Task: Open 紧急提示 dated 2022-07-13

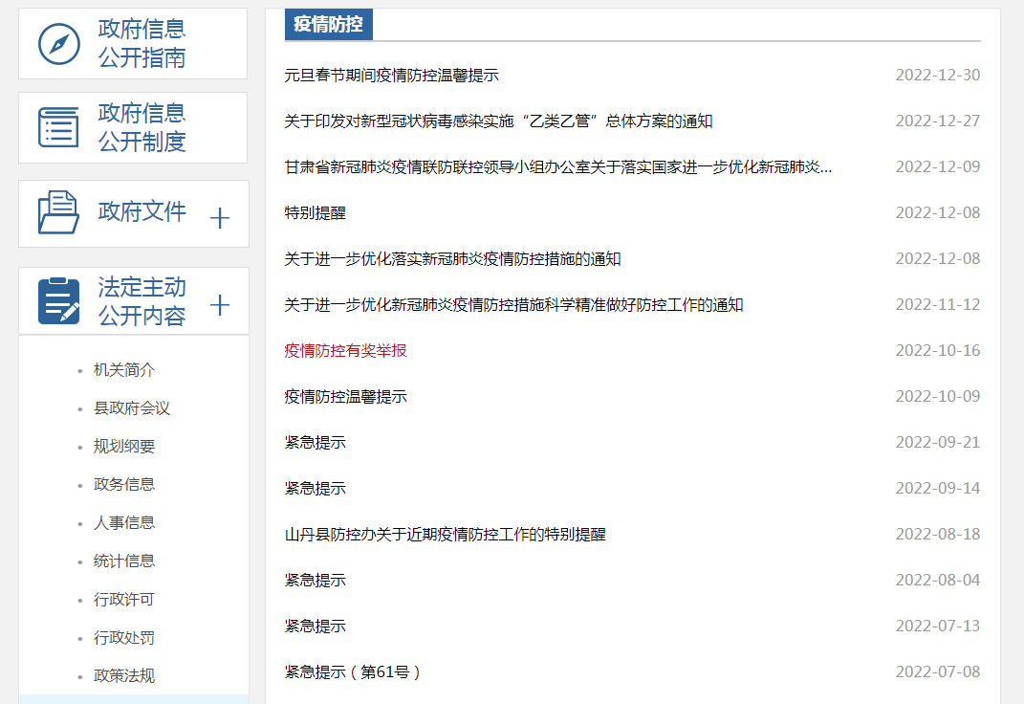Action: 315,626
